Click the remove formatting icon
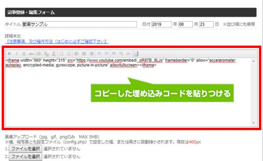 pyautogui.click(x=53, y=54)
